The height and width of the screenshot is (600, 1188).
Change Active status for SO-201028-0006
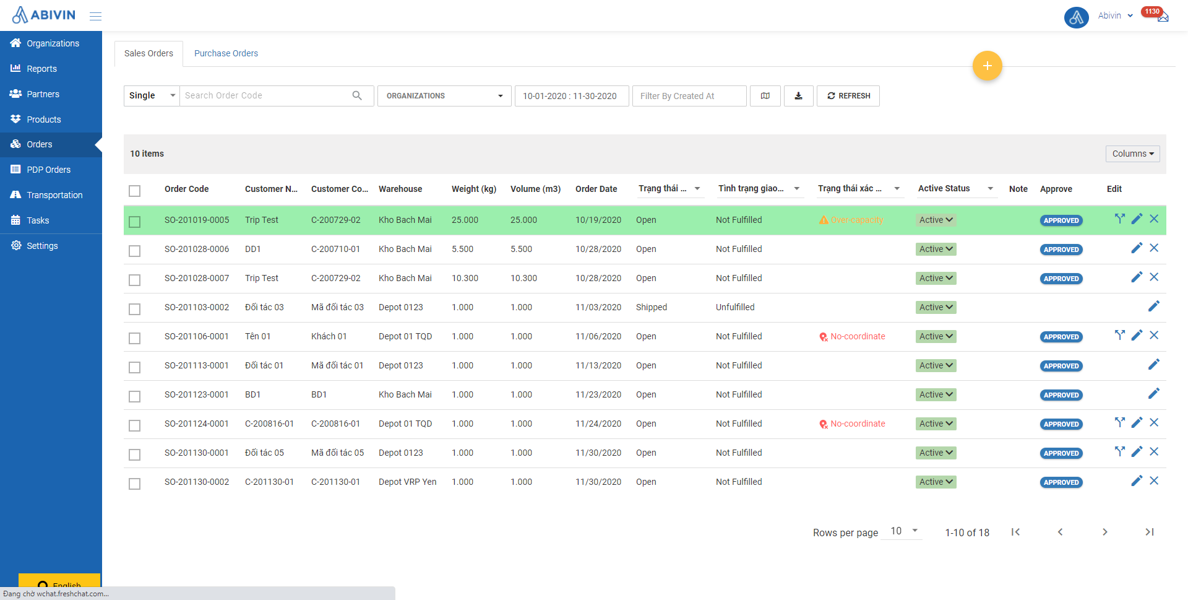(x=936, y=249)
